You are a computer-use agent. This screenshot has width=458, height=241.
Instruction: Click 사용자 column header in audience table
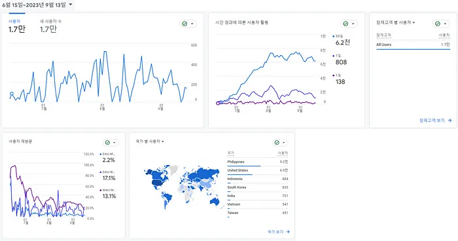tap(444, 35)
